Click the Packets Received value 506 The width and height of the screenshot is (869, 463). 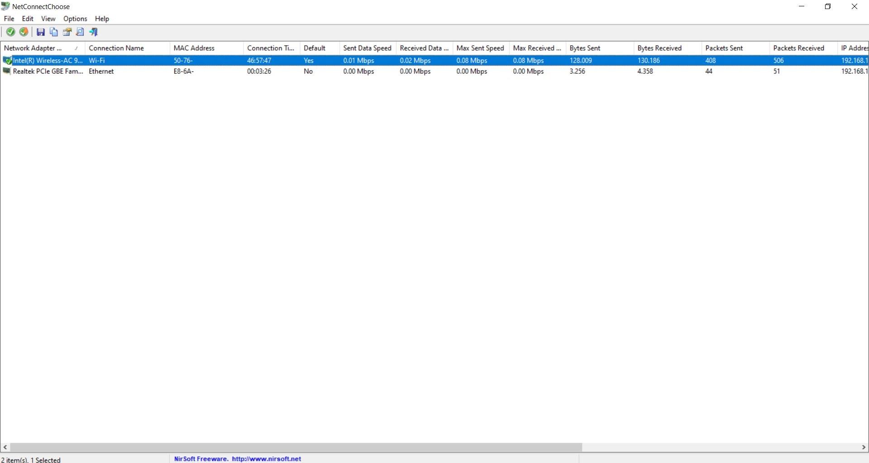[778, 60]
